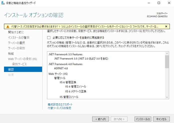Screen dimensions: 174x123
Task: Go to 機能 step in sidebar
Action: tap(11, 53)
